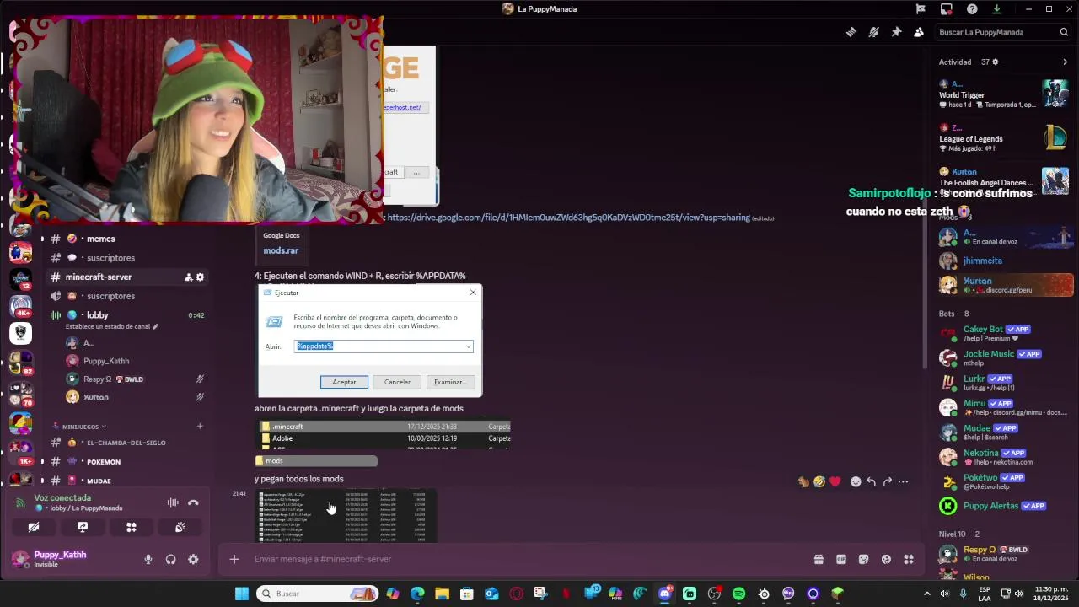This screenshot has height=607, width=1079.
Task: Open Microsoft Edge from taskbar
Action: [417, 594]
